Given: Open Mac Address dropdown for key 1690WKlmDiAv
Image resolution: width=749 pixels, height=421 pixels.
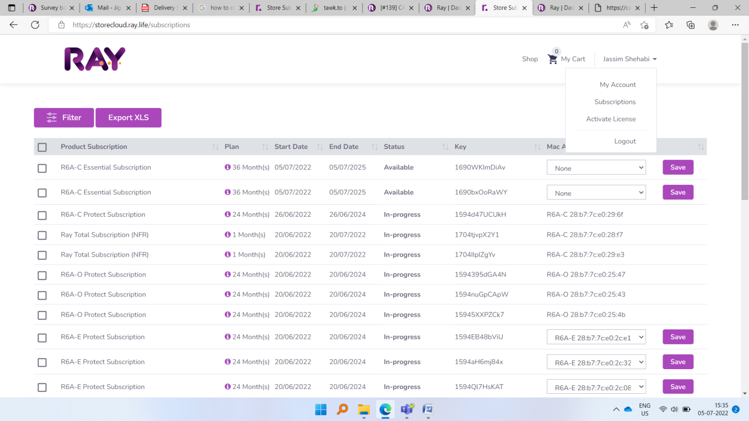Looking at the screenshot, I should (596, 168).
